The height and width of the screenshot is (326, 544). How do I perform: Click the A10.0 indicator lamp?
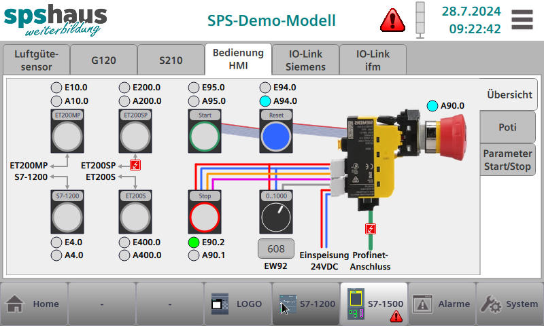[x=56, y=101]
